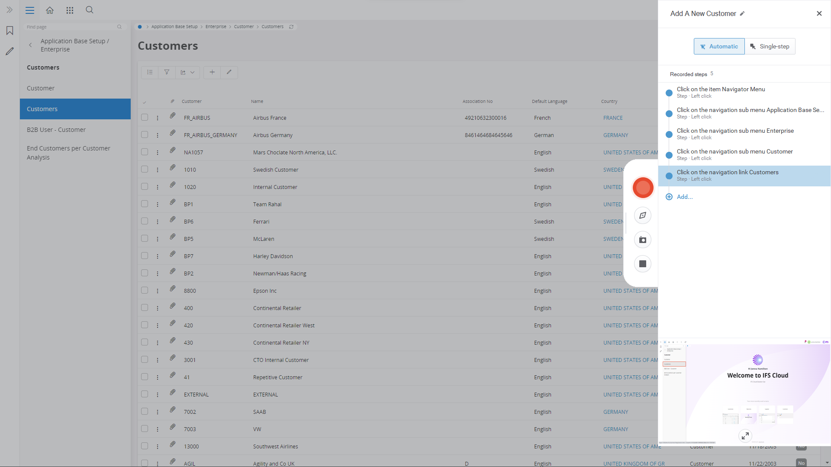Click the Enterprise breadcrumb navigation link

[x=216, y=26]
